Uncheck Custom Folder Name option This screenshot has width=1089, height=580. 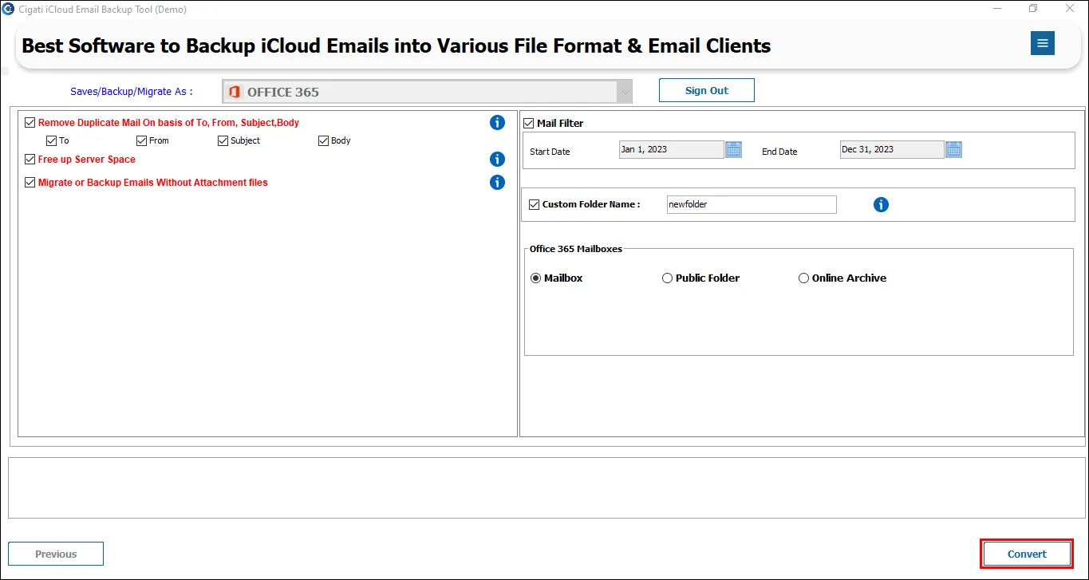(535, 205)
